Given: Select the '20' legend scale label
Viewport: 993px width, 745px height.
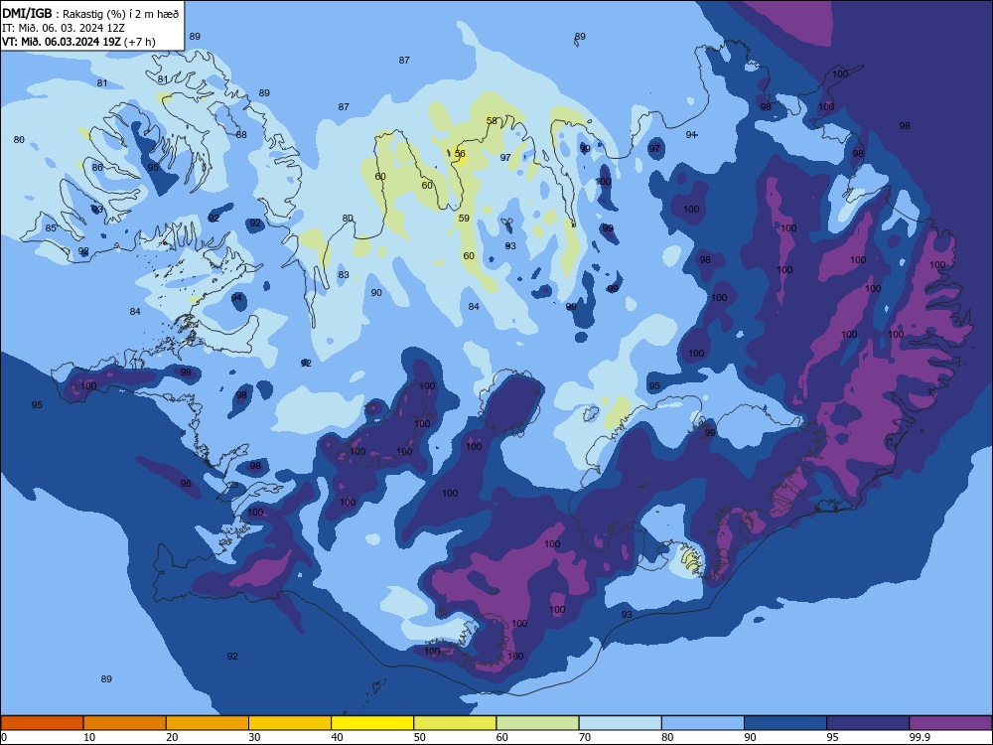Looking at the screenshot, I should [172, 737].
